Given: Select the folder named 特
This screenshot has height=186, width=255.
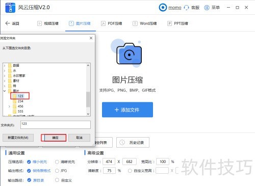Looking at the screenshot, I should tap(15, 86).
